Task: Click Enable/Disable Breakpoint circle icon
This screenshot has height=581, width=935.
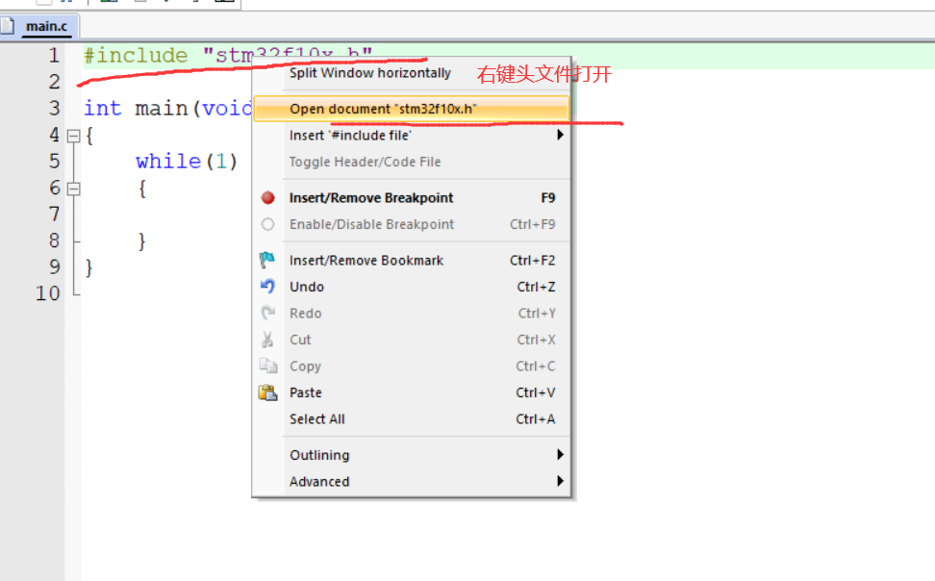Action: (267, 224)
